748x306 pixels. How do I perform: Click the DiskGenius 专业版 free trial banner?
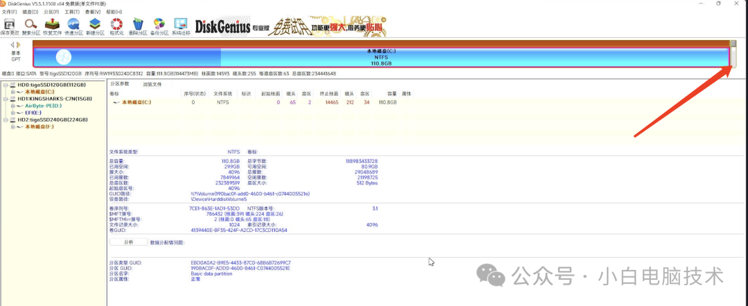point(290,28)
